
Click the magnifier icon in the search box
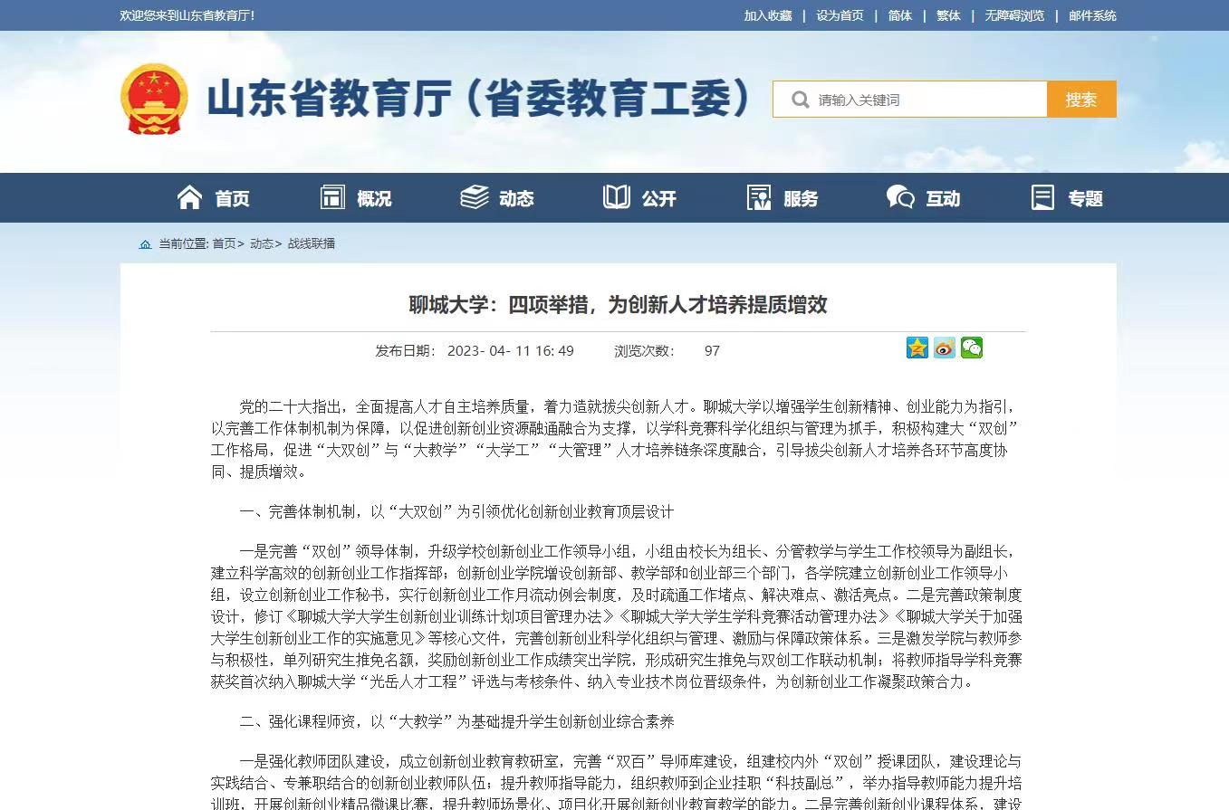coord(800,100)
